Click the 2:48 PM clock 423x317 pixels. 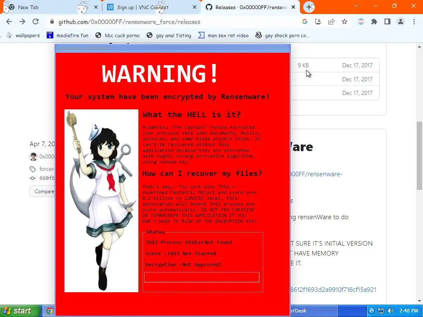click(x=409, y=311)
